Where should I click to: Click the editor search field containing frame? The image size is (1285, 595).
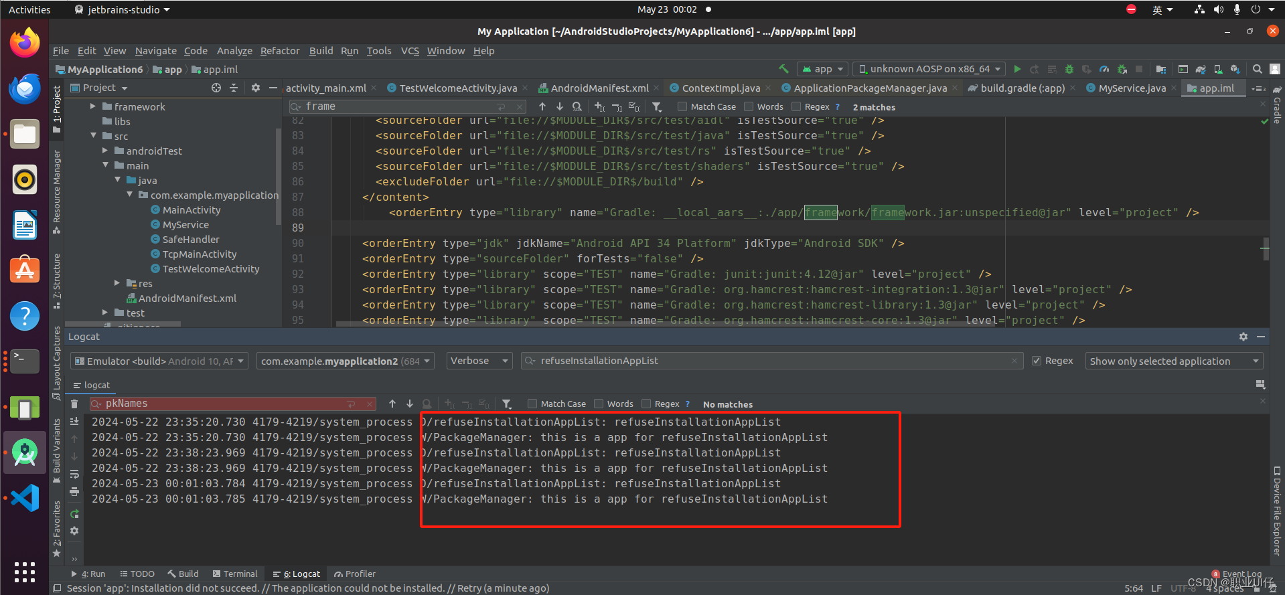coord(406,106)
